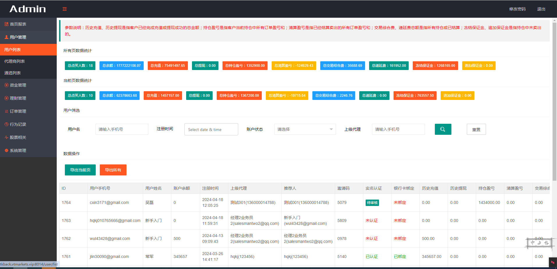
Task: Click the 行为记录 clock icon
Action: pos(6,124)
